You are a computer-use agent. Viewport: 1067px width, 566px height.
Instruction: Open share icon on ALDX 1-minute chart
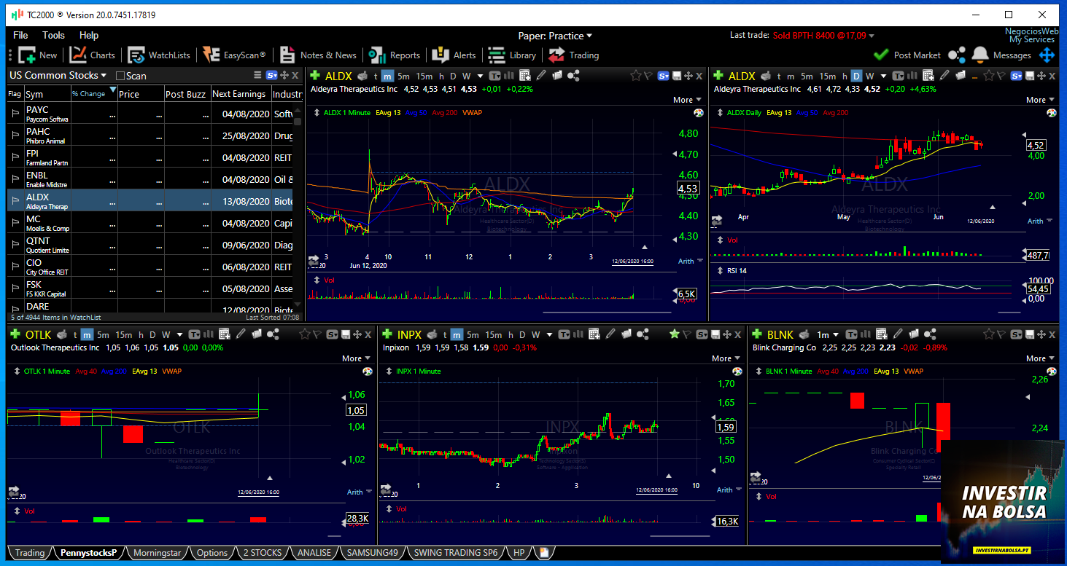(573, 76)
